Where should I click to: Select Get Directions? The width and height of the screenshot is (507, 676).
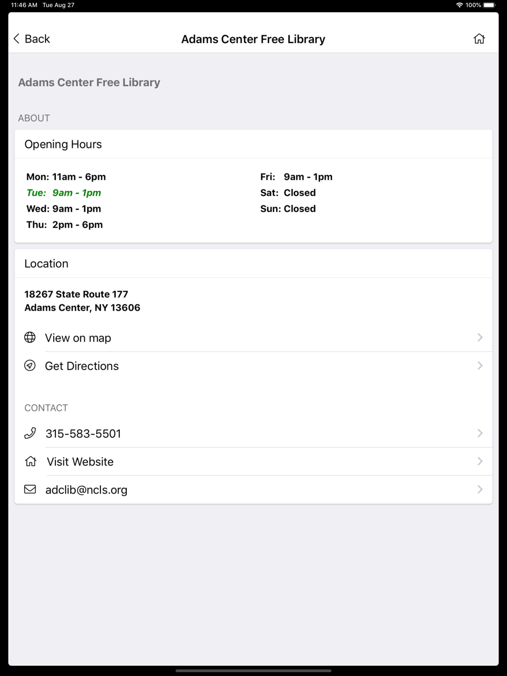click(253, 365)
